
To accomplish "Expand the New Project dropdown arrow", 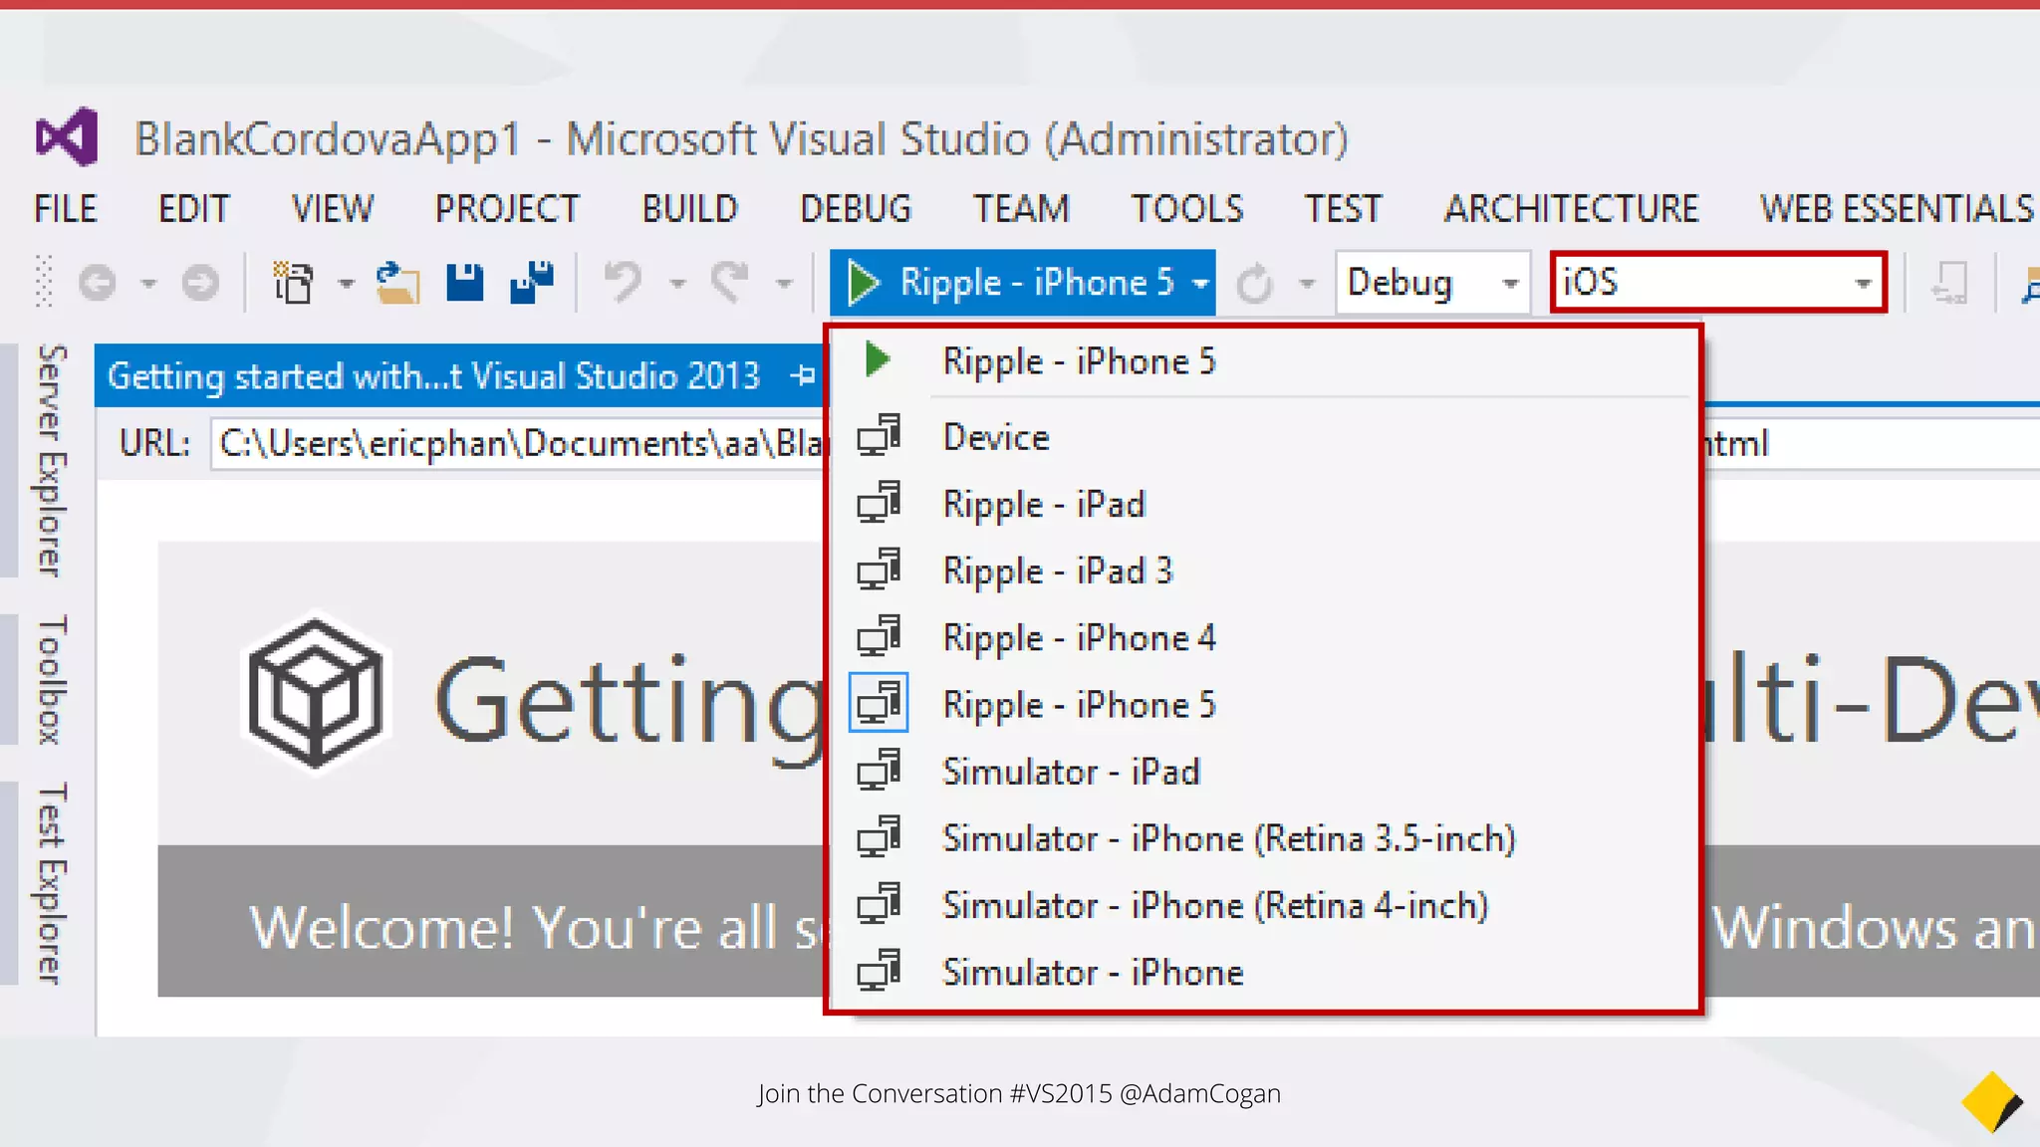I will point(346,284).
